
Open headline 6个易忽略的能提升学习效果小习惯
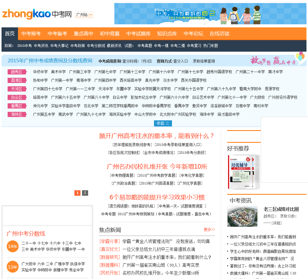[x=157, y=197]
